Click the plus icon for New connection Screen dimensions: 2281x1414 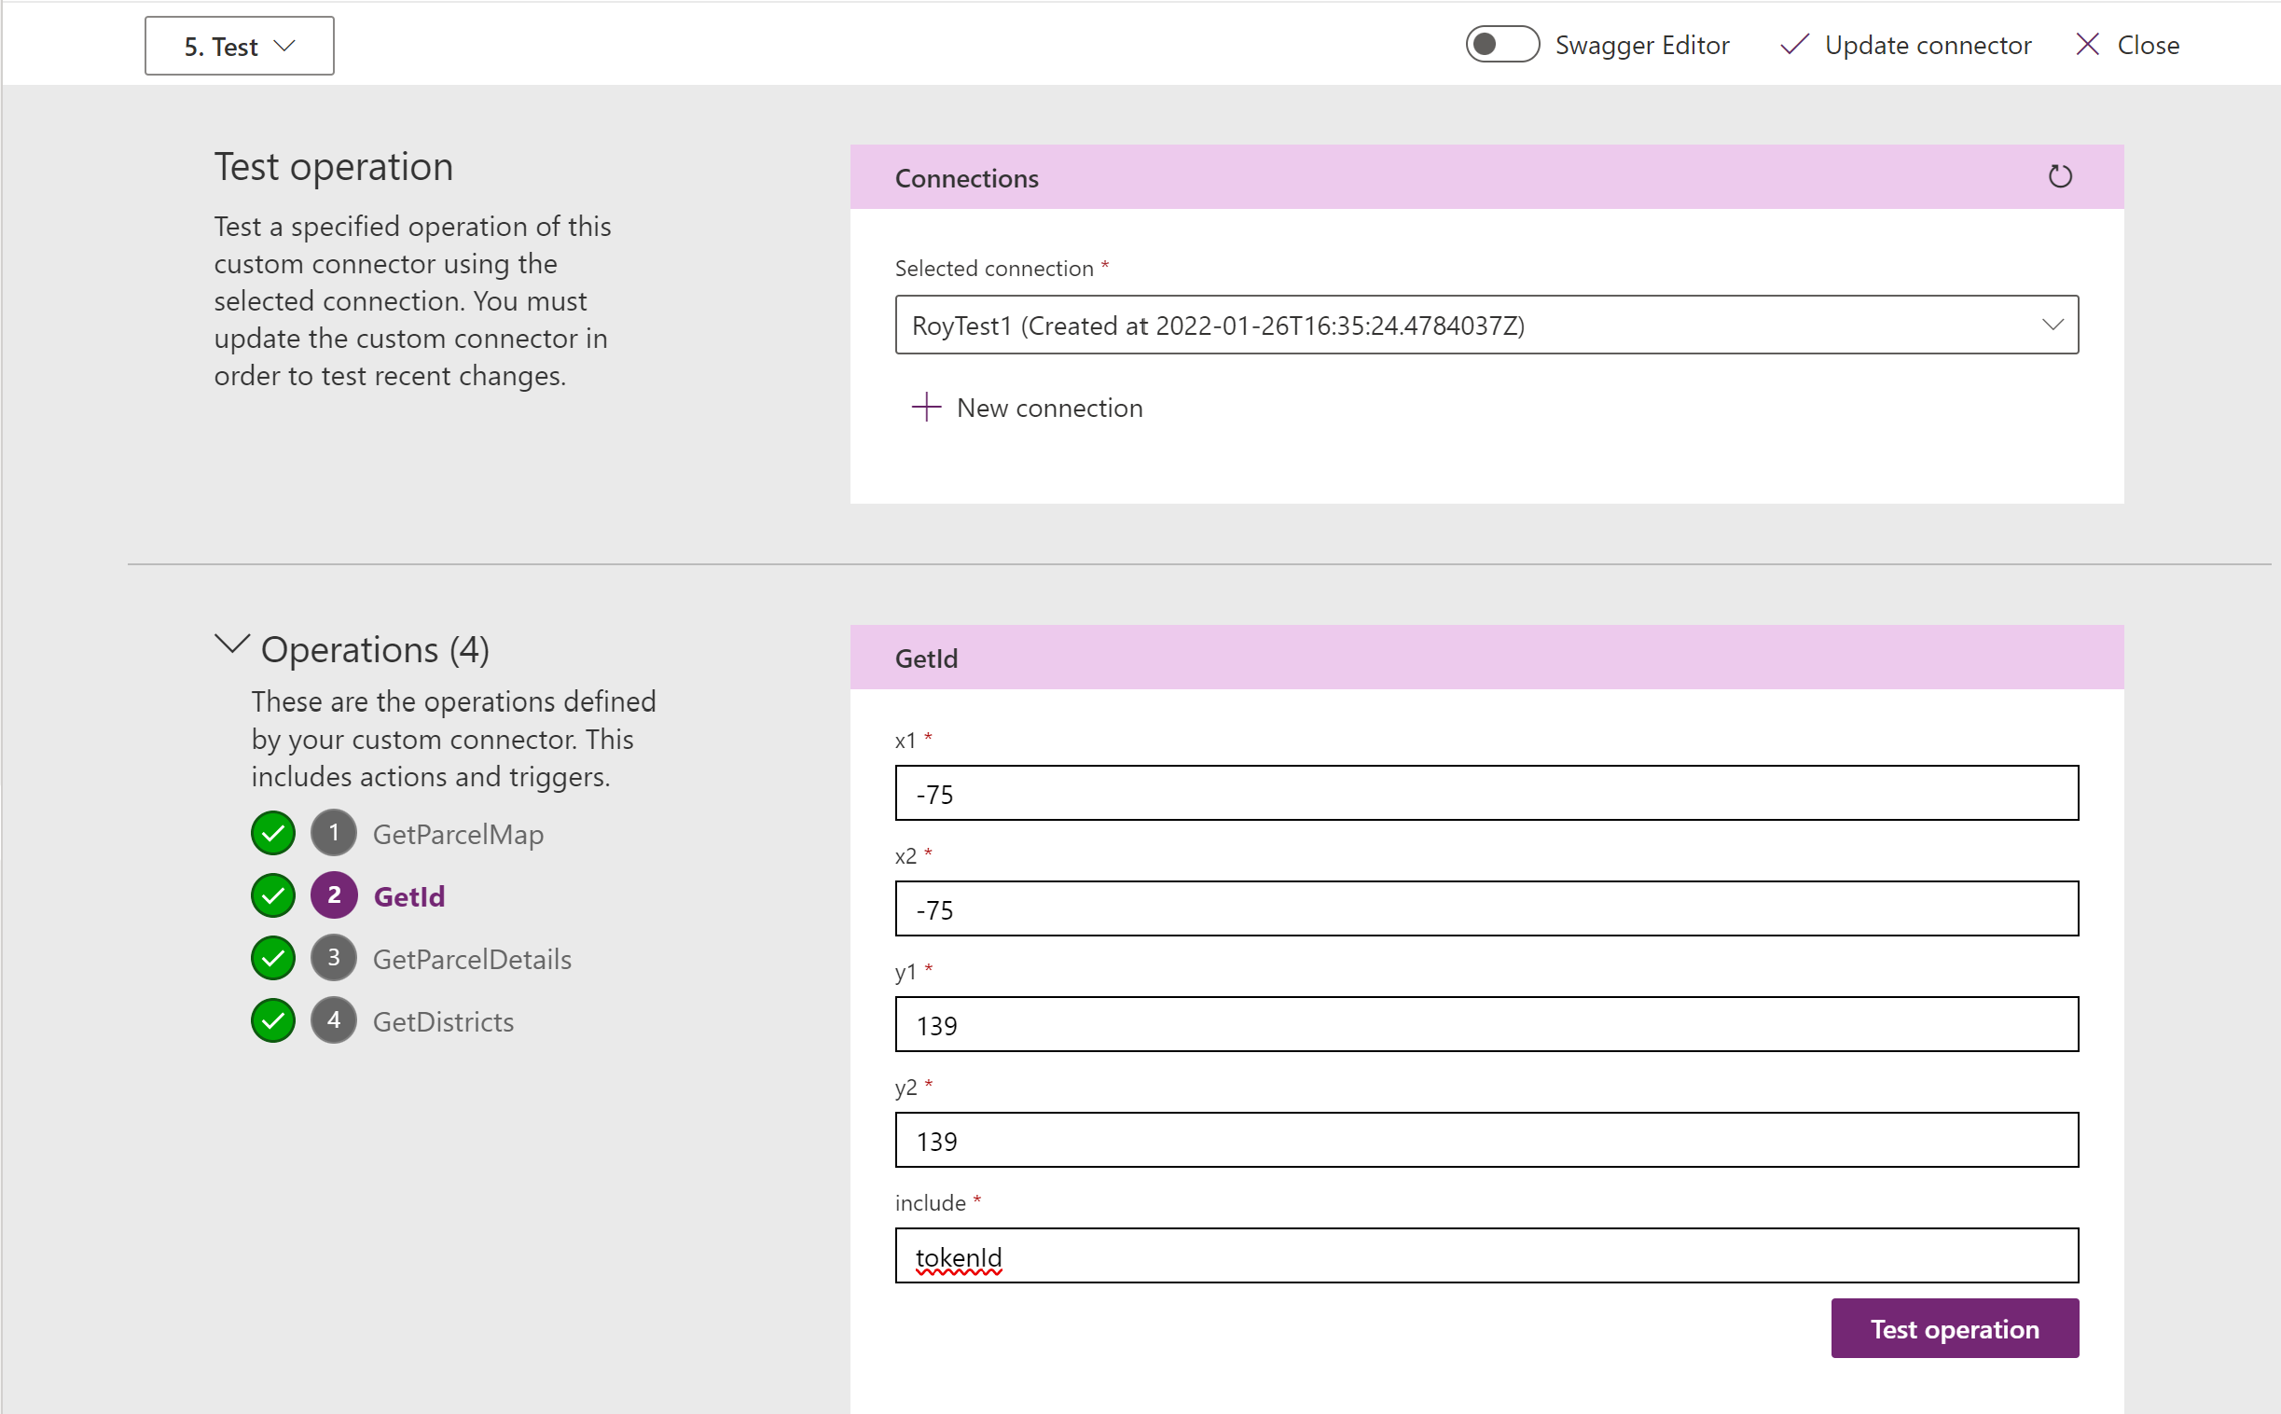[925, 407]
